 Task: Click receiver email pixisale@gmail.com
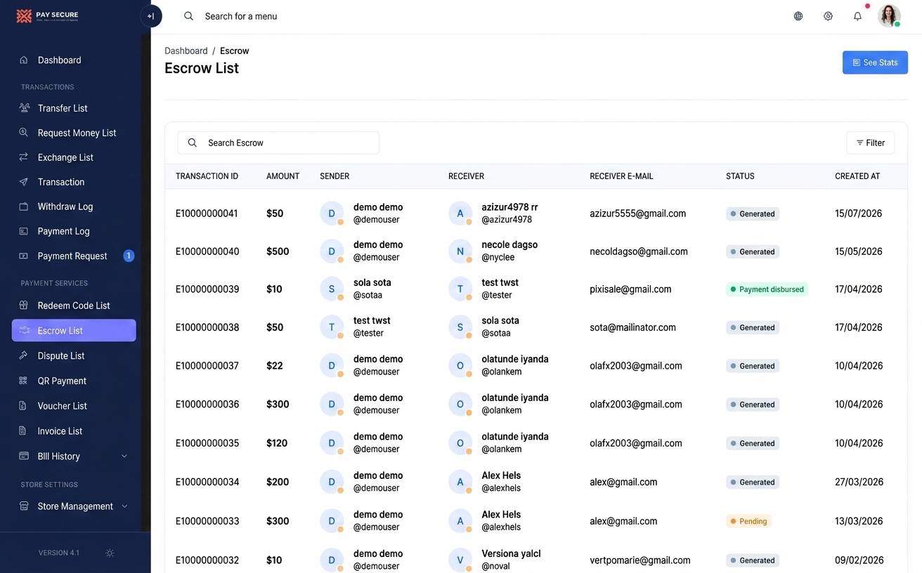(630, 289)
